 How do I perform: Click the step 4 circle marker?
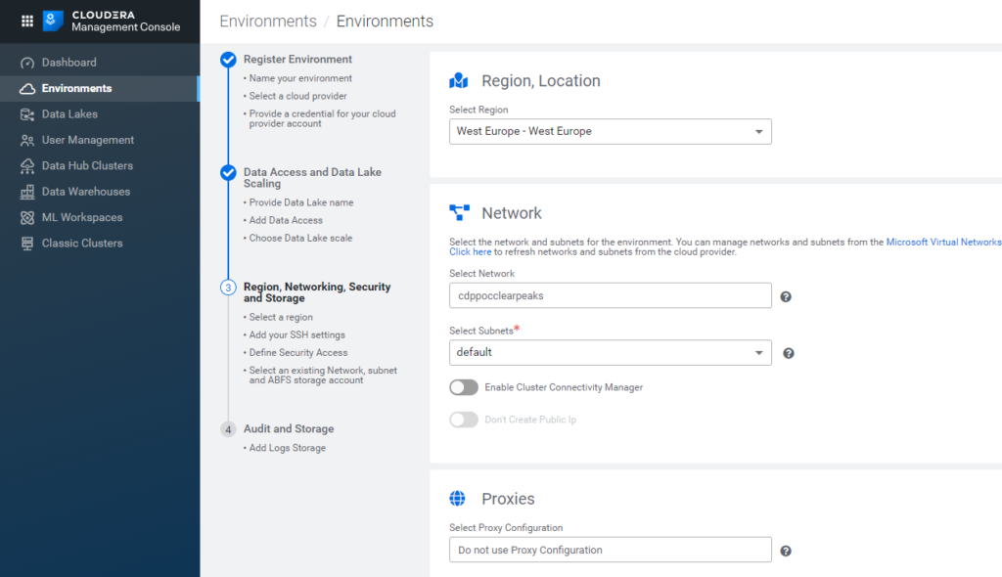[x=228, y=429]
